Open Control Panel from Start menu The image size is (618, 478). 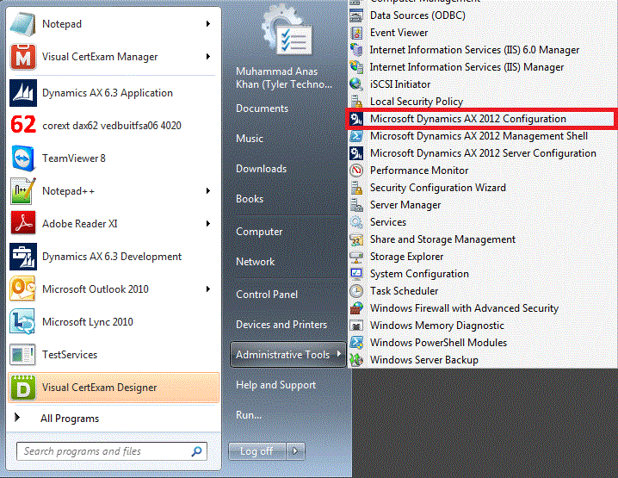point(267,294)
